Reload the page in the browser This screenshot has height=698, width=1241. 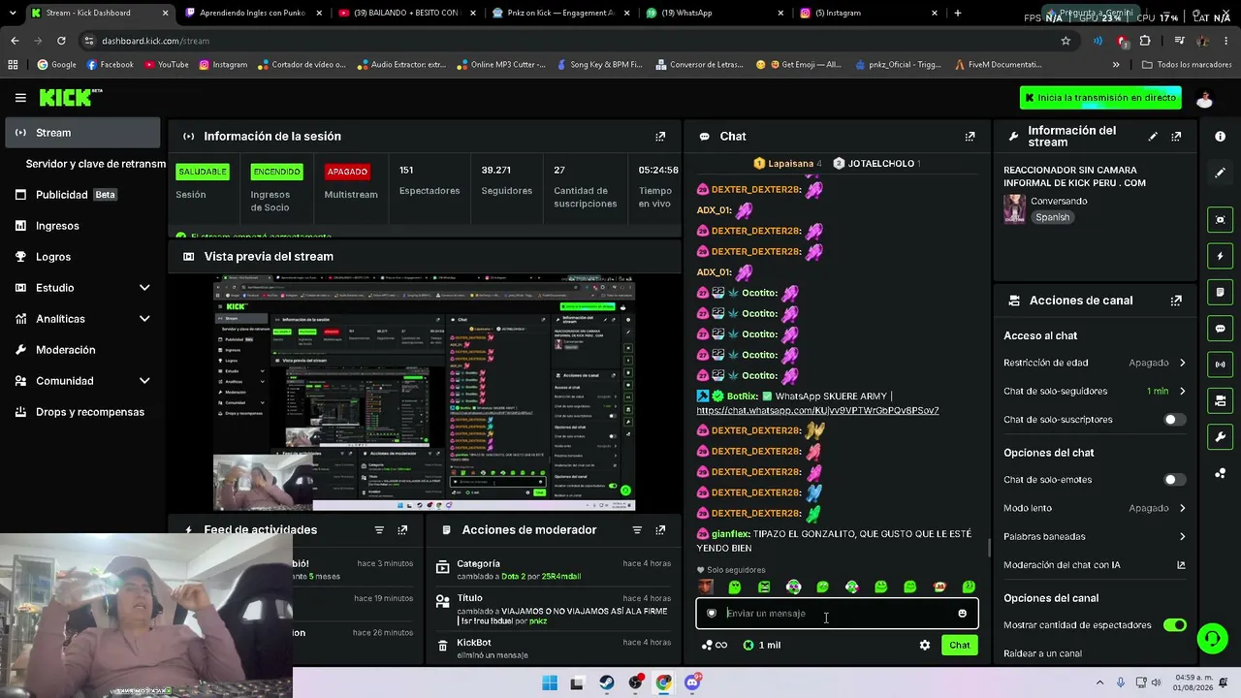[x=61, y=41]
